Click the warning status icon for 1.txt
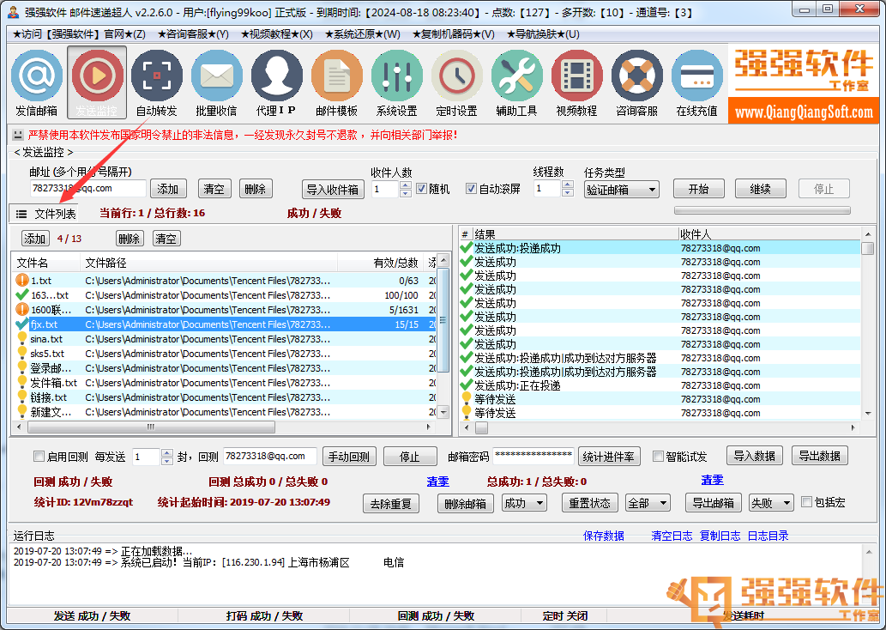Screen dimensions: 886x630 coord(22,280)
